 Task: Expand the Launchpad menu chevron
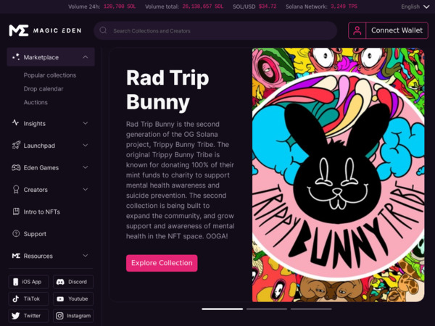[x=86, y=146]
